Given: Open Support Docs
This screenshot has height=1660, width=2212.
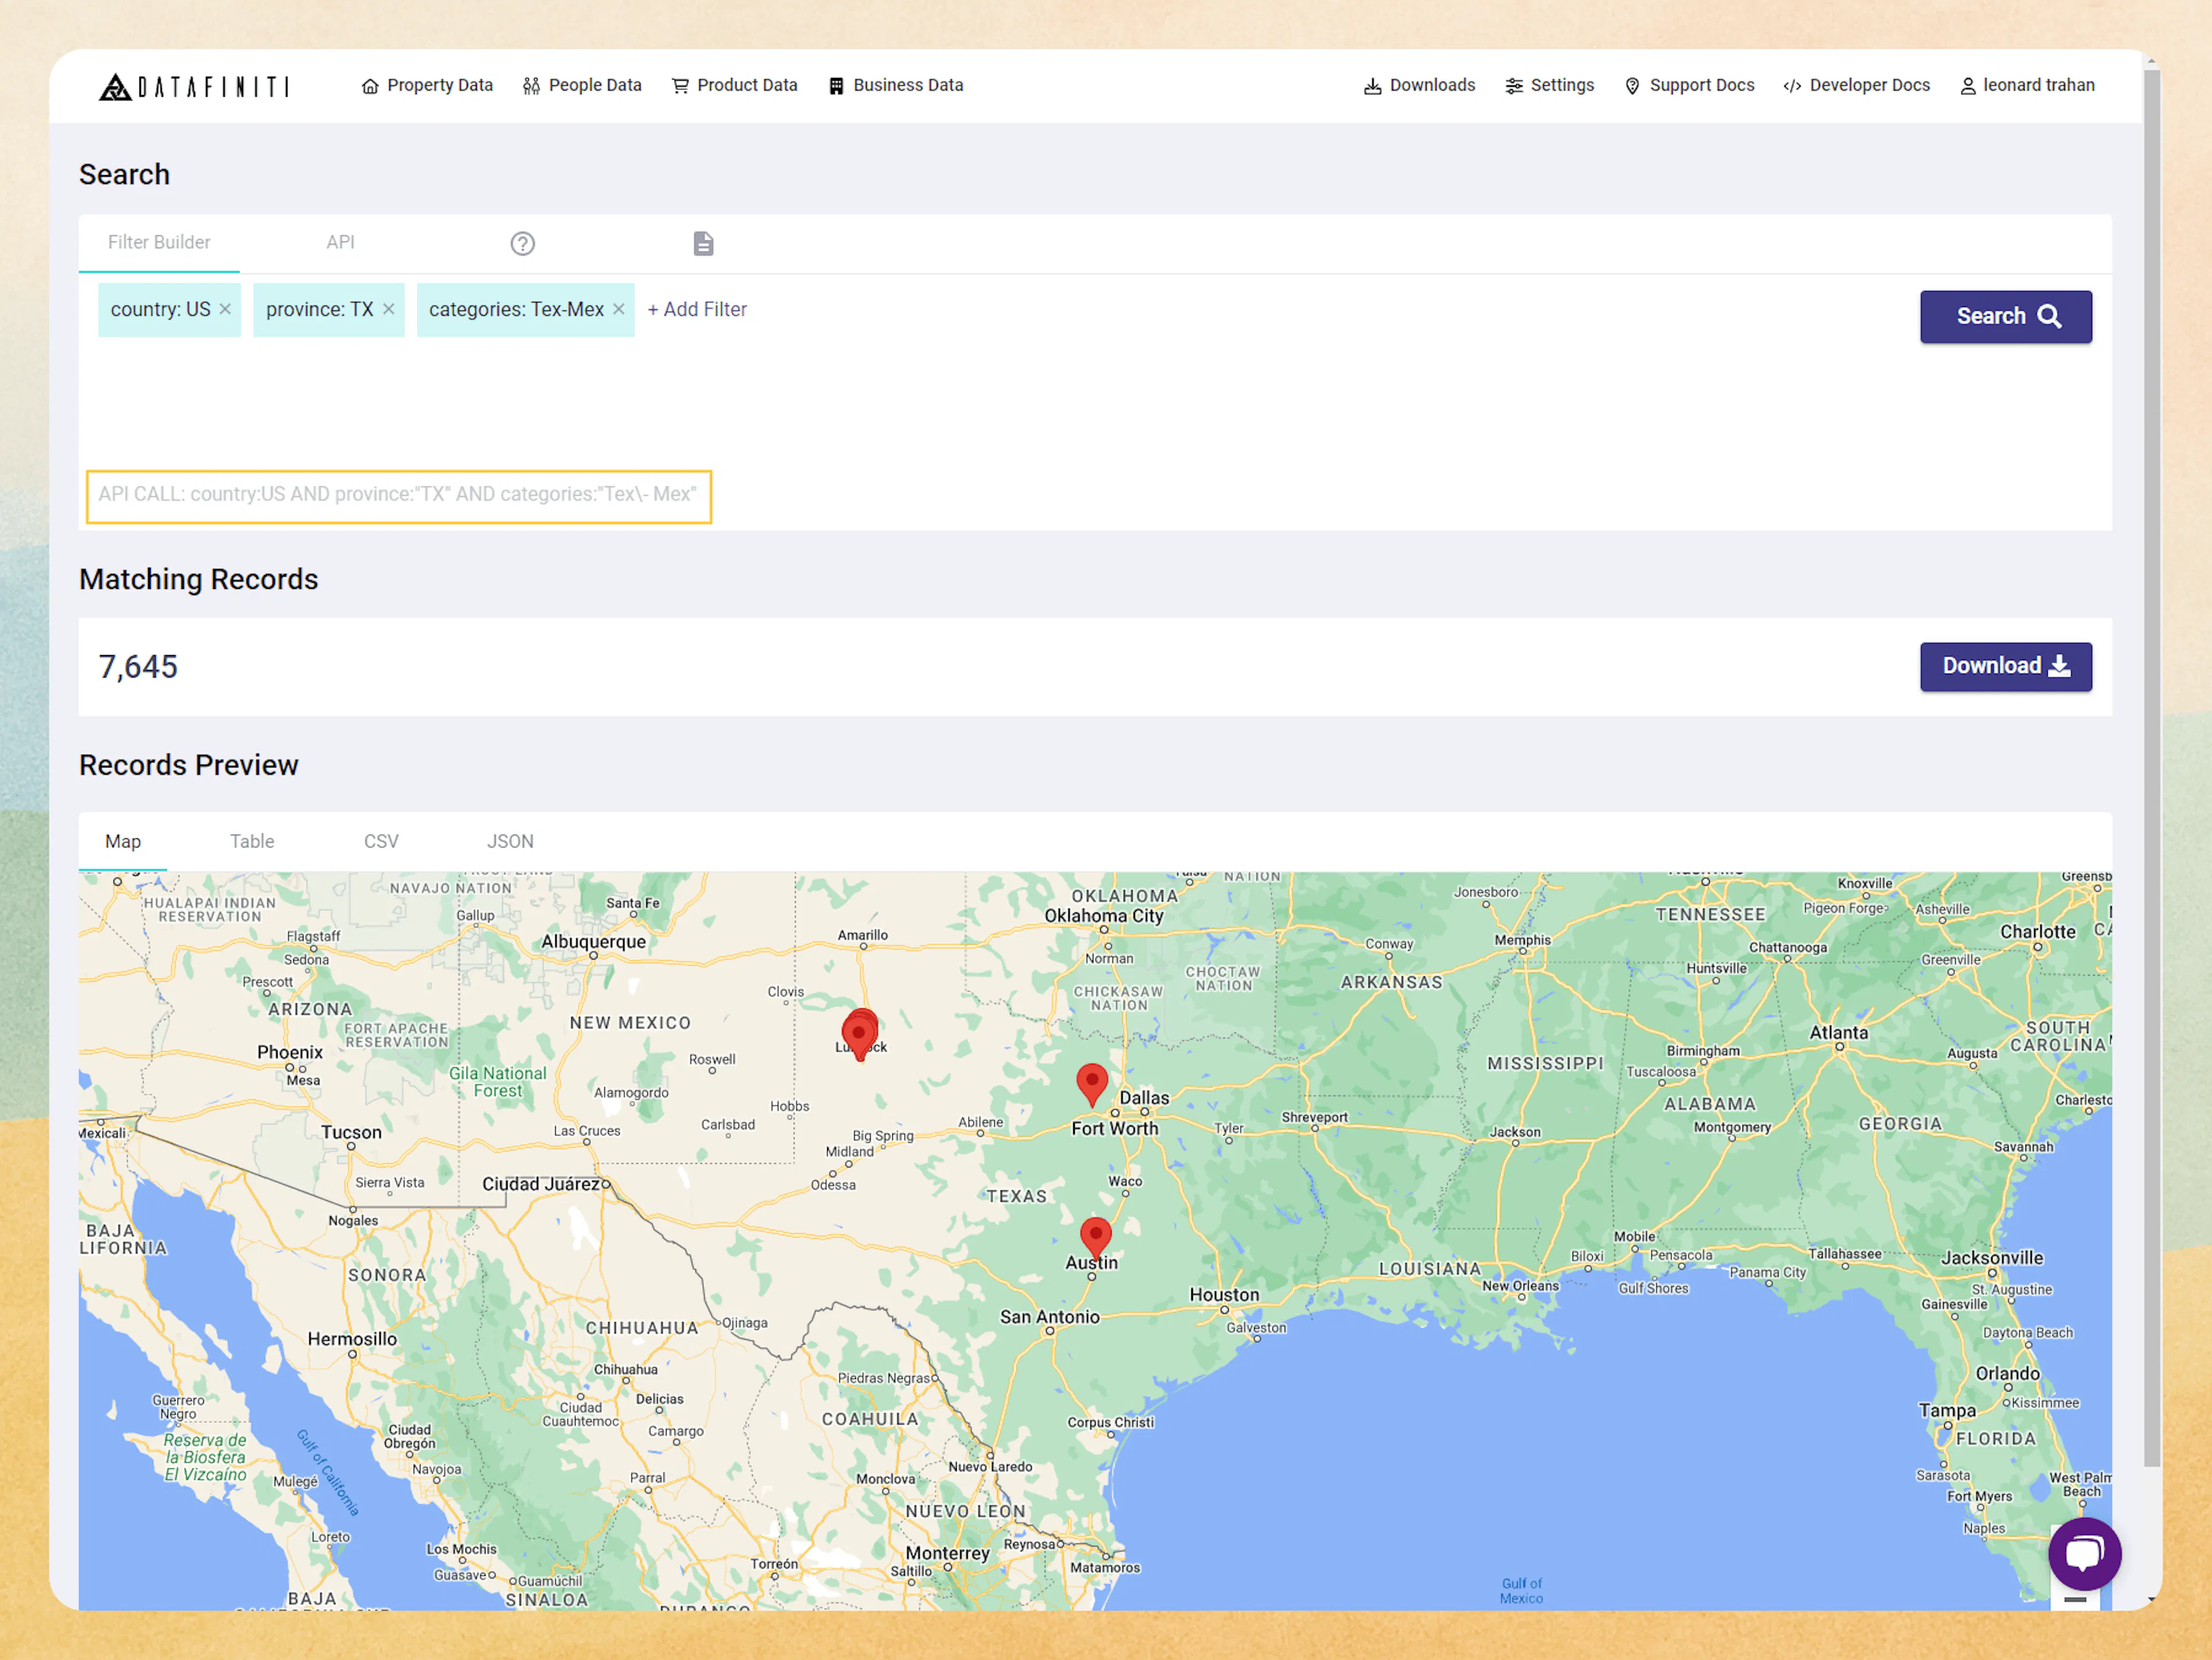Looking at the screenshot, I should (x=1689, y=85).
